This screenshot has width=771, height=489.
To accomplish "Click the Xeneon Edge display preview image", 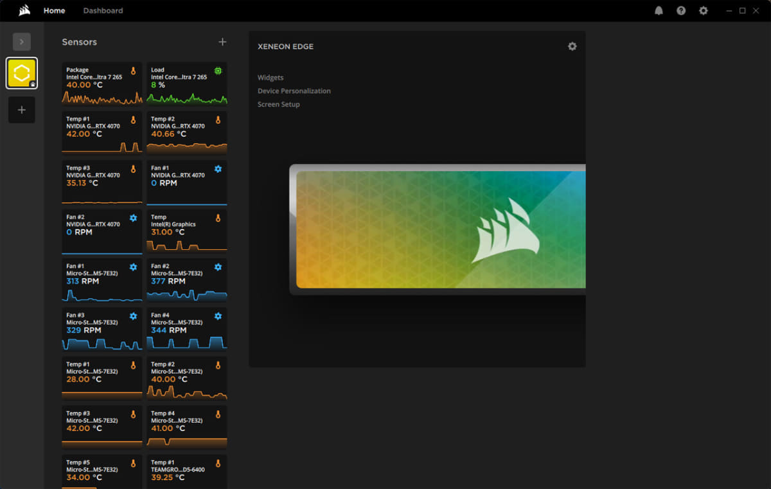I will pyautogui.click(x=437, y=229).
